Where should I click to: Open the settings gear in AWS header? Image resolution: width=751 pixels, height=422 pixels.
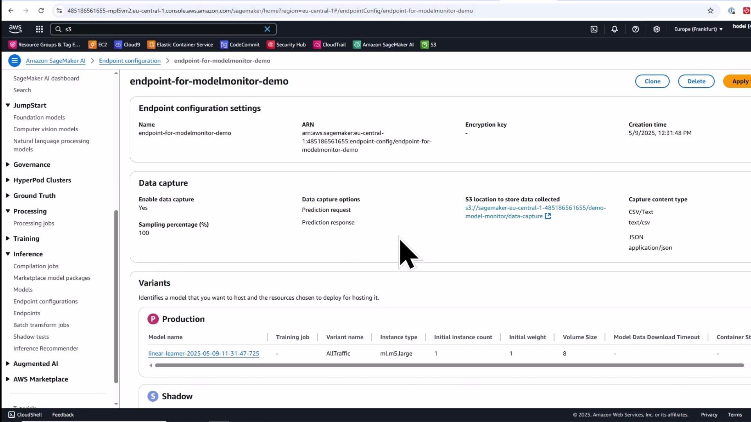pyautogui.click(x=656, y=29)
